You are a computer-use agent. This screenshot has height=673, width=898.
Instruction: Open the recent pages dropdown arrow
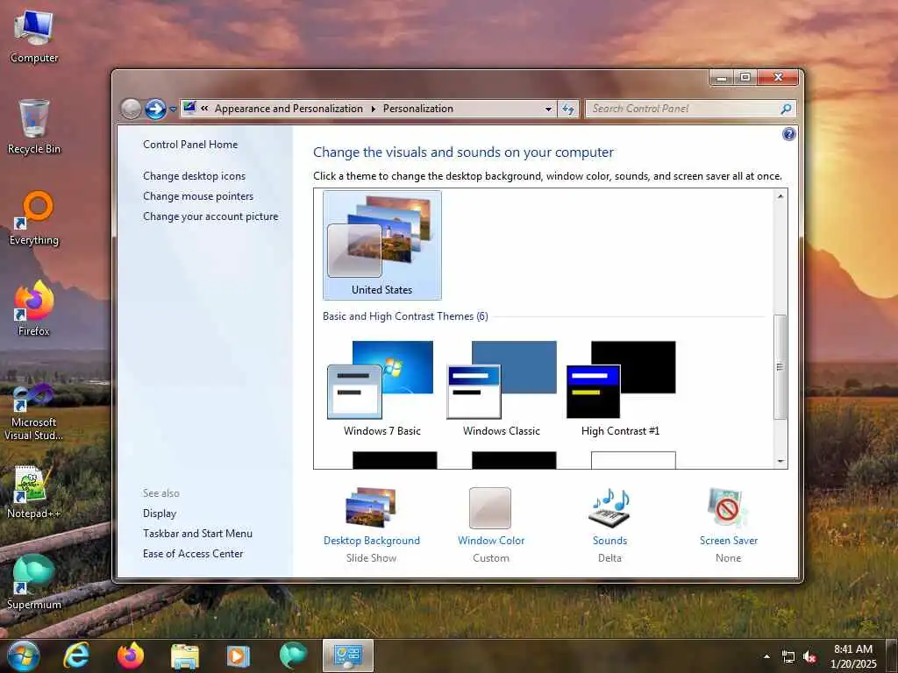tap(173, 110)
